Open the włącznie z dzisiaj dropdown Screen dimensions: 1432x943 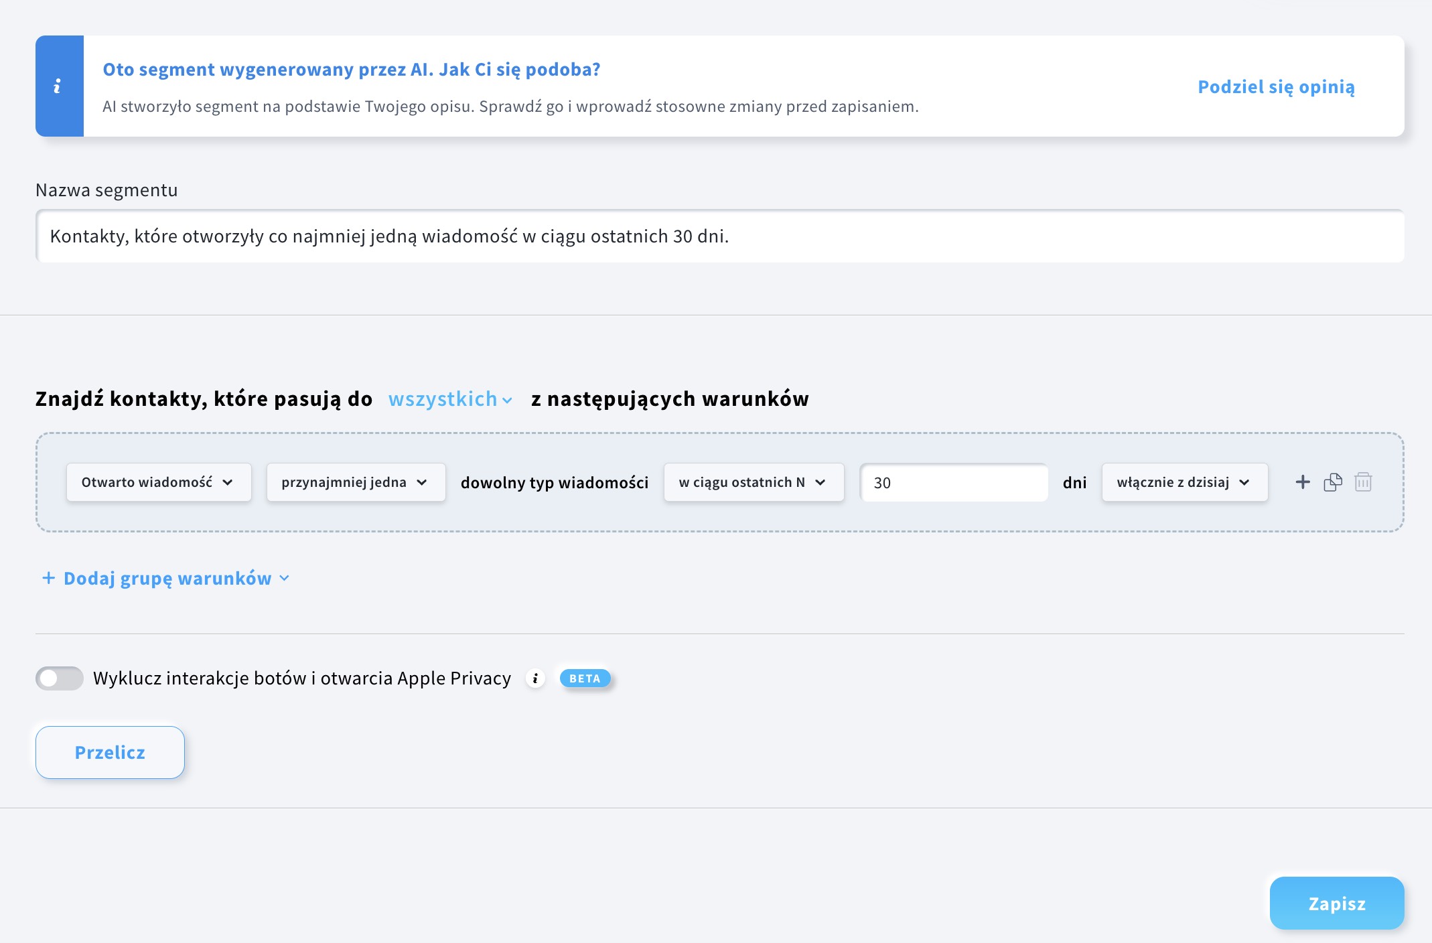1184,482
